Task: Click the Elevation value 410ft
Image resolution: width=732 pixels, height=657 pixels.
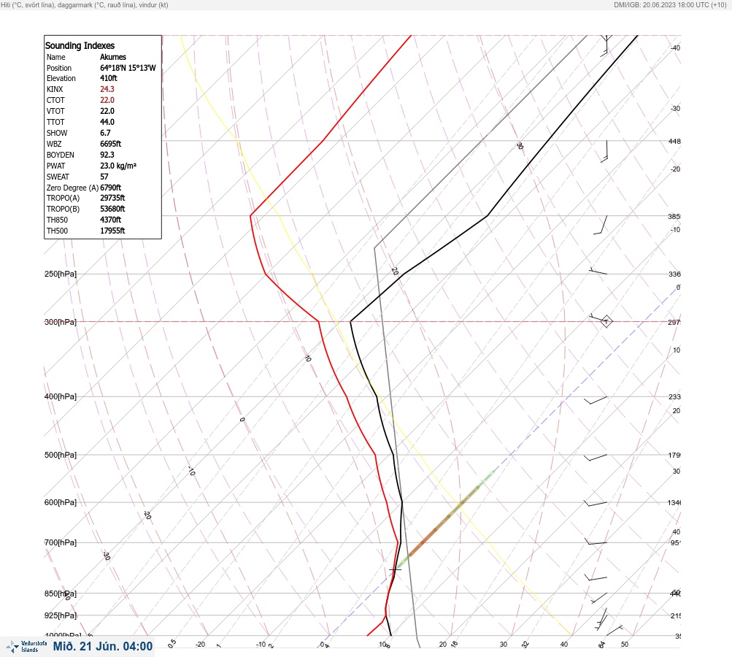Action: 108,78
